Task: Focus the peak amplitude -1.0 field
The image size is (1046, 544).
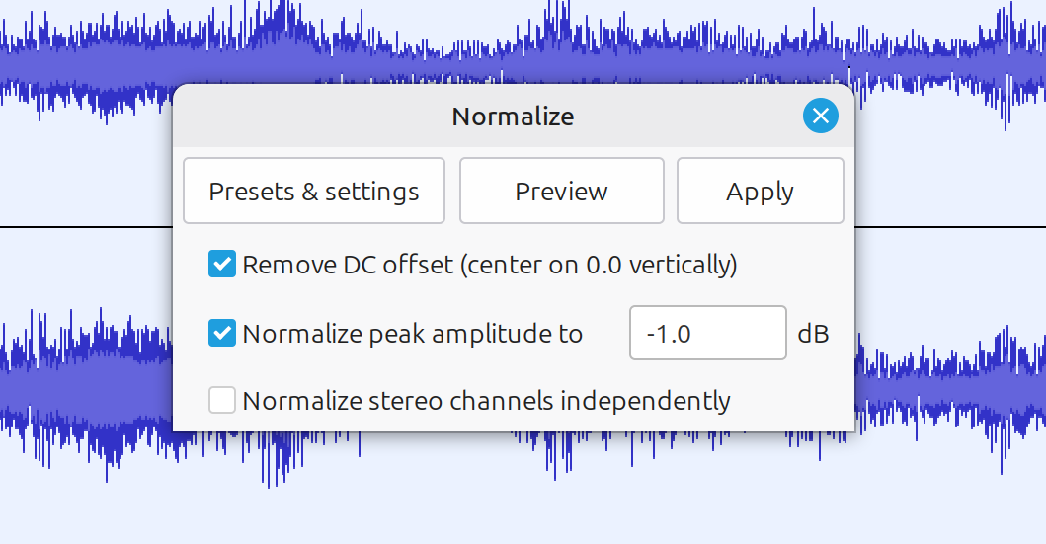Action: coord(707,334)
